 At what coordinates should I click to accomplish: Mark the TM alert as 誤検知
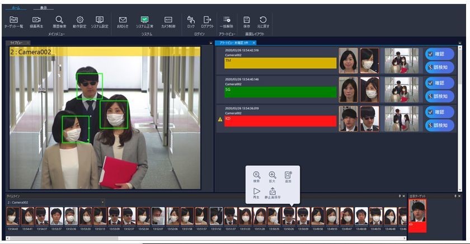[x=439, y=67]
